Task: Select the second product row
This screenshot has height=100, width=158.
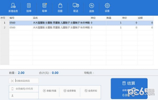Action: coord(77,27)
